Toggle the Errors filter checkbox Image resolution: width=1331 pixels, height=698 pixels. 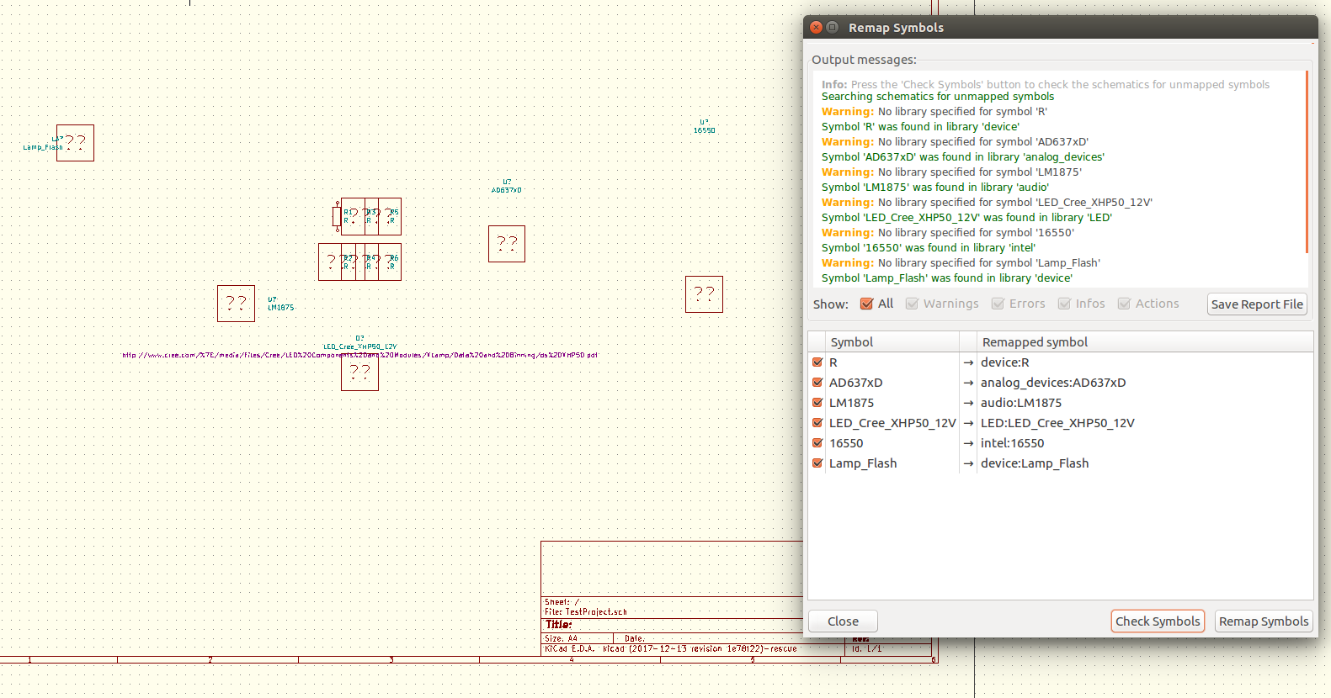point(998,304)
